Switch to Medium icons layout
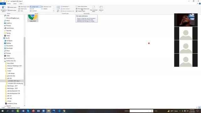The image size is (201, 113). 46,7
